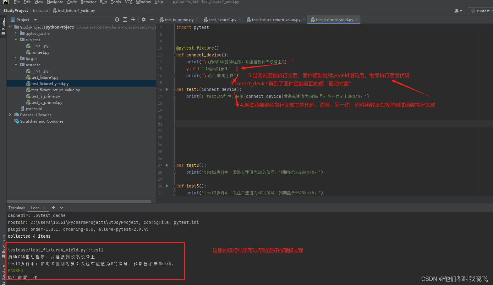Toggle the Bookmarks side tool window button

[x=3, y=246]
